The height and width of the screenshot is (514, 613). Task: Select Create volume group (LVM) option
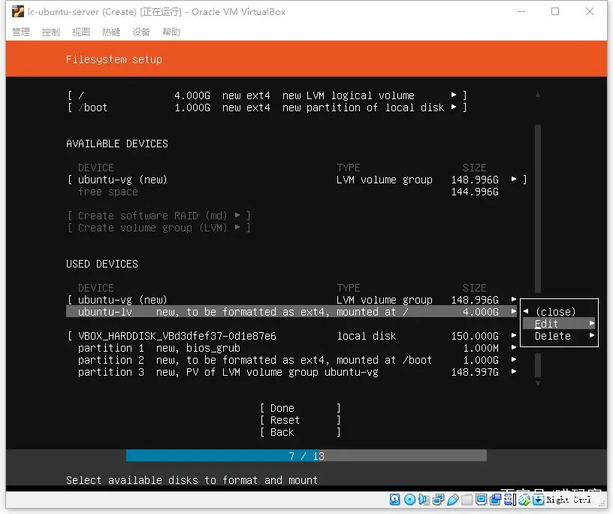[x=159, y=228]
